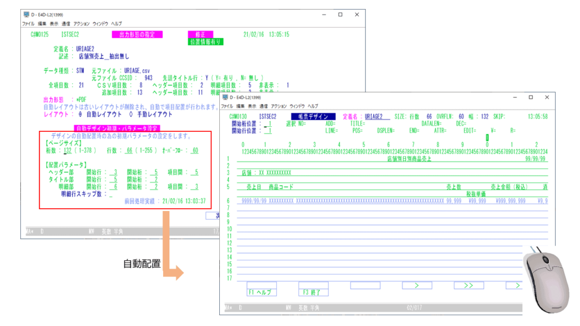Open 通信 menu in the back window
The image size is (580, 326).
pyautogui.click(x=66, y=24)
